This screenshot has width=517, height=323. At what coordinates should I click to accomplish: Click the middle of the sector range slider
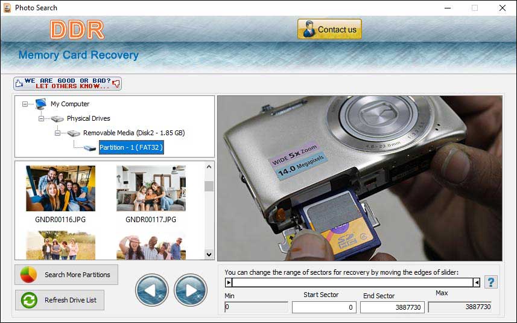pos(352,283)
